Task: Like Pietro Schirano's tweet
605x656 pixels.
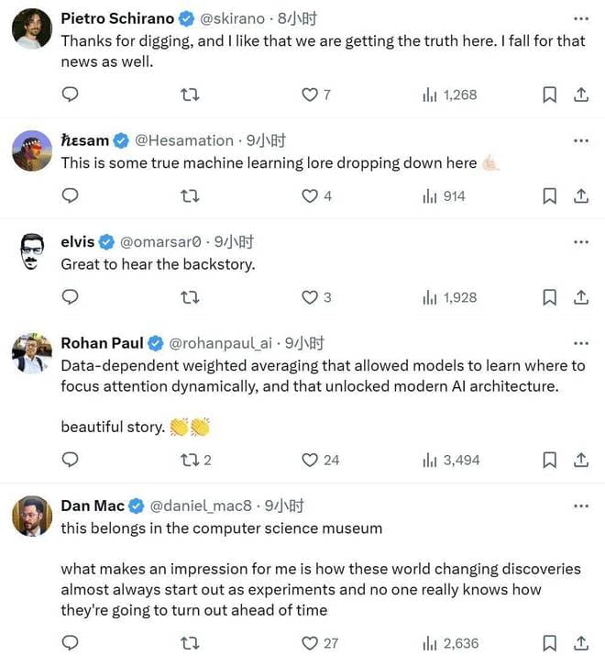Action: point(310,95)
